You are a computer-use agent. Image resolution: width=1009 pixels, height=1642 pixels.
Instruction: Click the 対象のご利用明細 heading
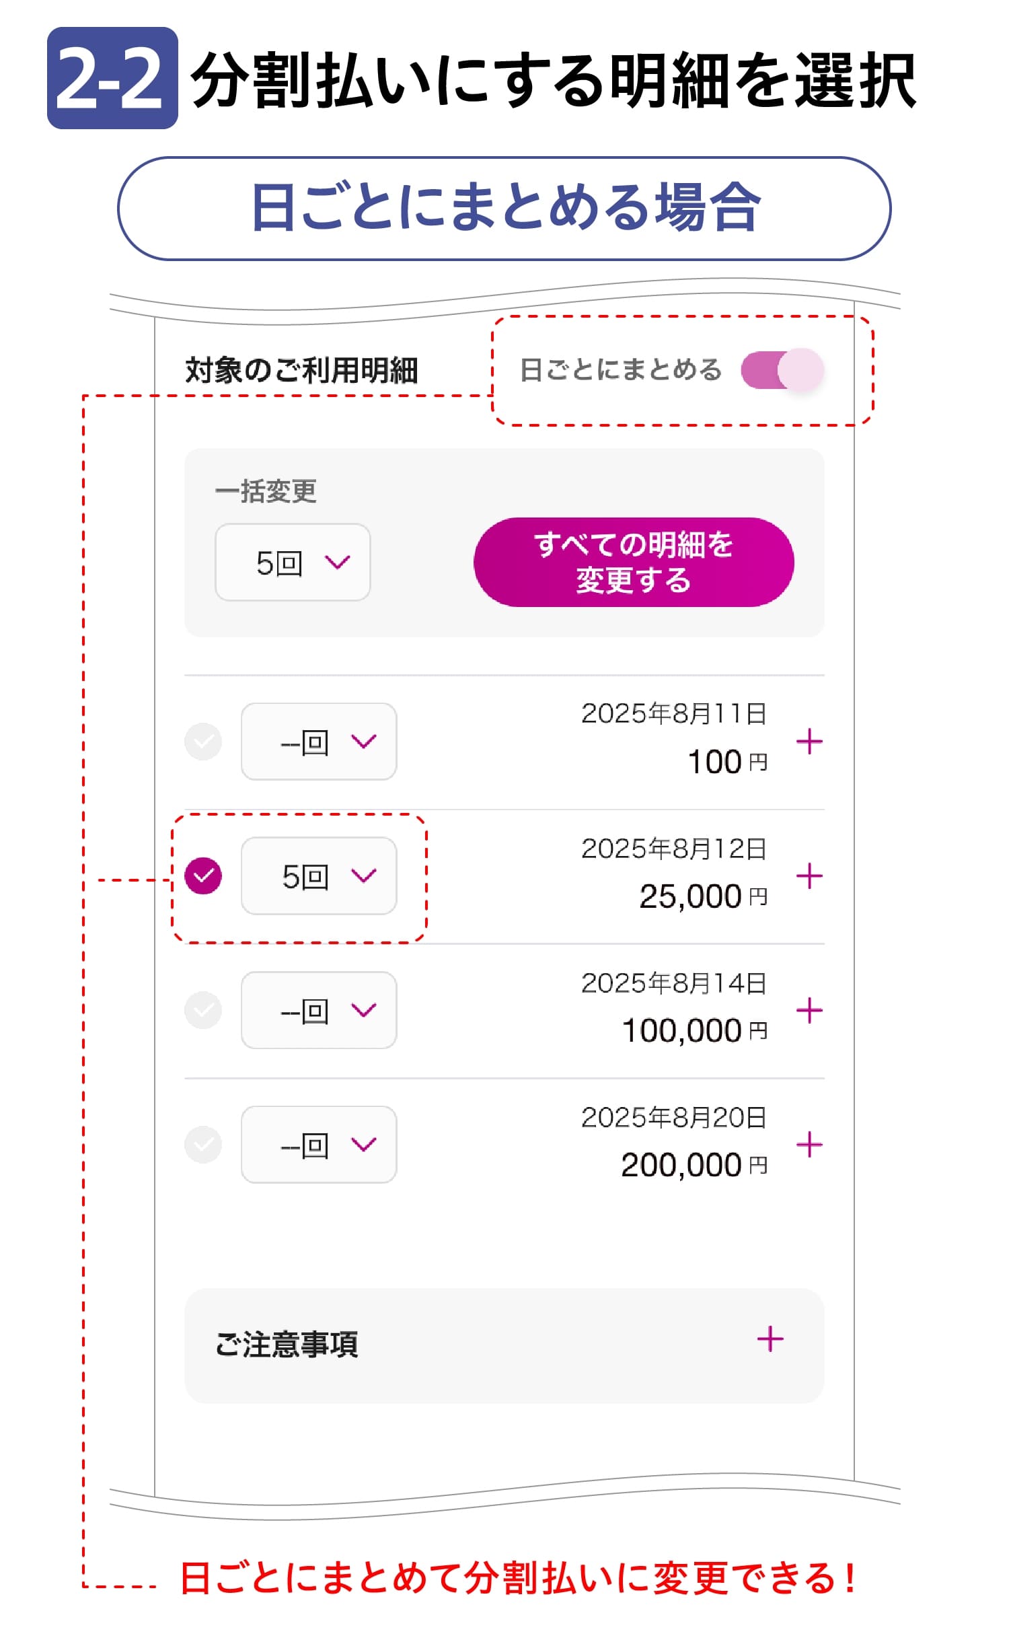[301, 370]
